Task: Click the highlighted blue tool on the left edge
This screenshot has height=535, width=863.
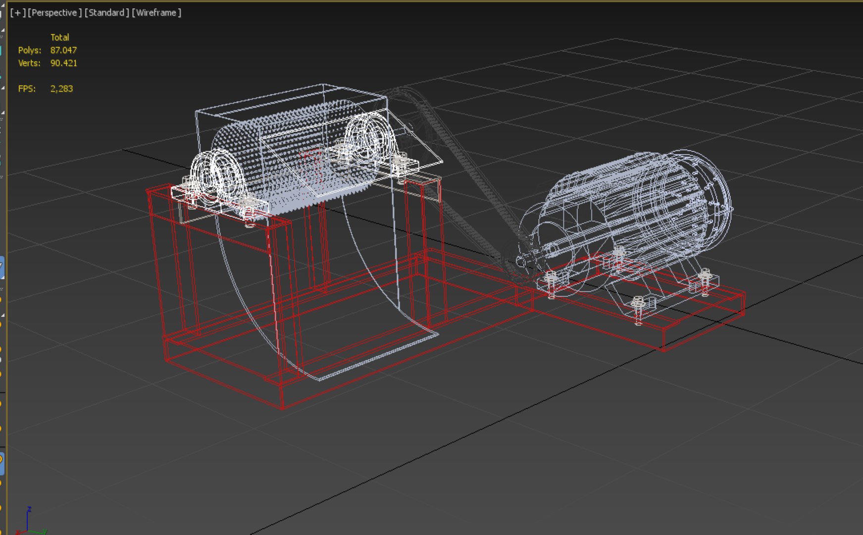Action: 2,268
